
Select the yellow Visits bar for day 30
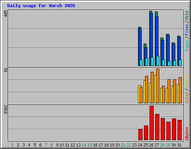172,94
